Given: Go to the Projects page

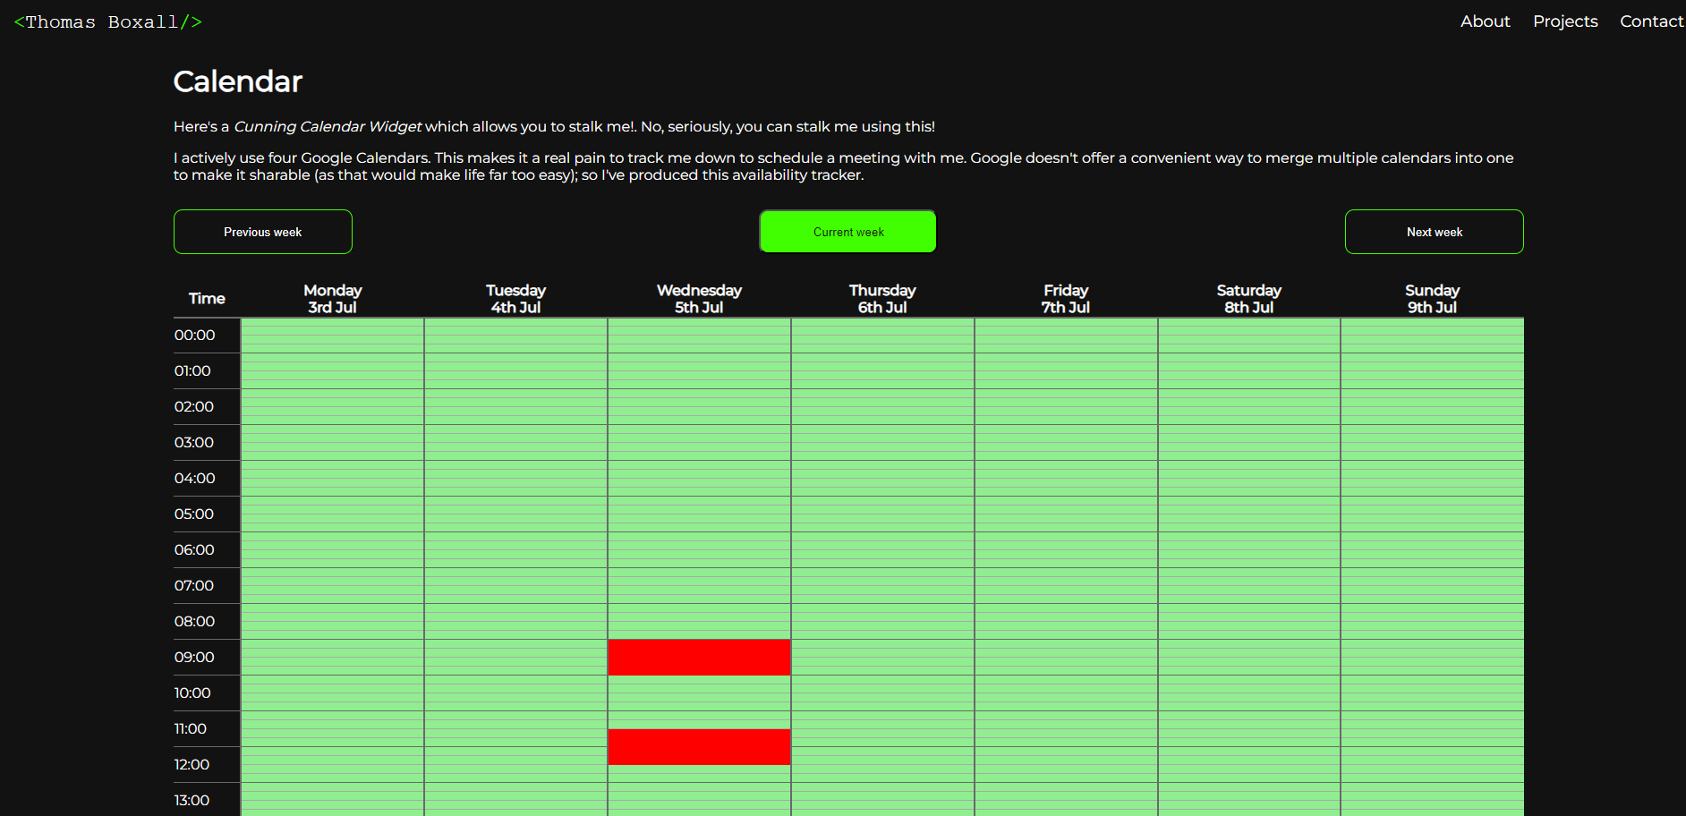Looking at the screenshot, I should (1564, 21).
